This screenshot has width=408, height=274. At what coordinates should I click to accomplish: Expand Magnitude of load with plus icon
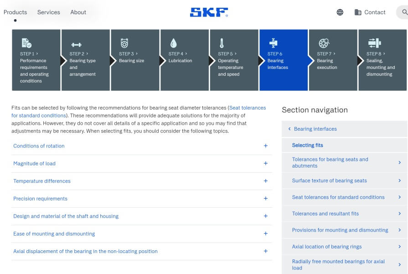pyautogui.click(x=265, y=163)
